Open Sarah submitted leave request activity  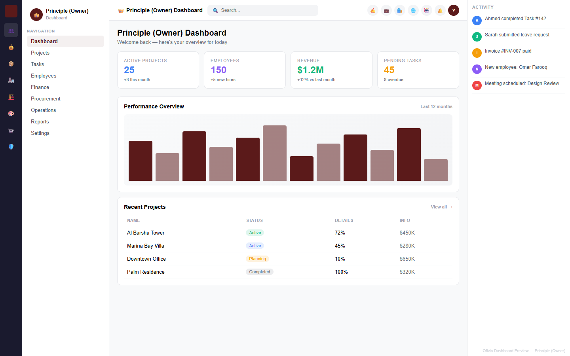tap(518, 36)
